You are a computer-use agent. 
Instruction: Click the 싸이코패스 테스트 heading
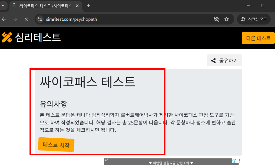[88, 82]
